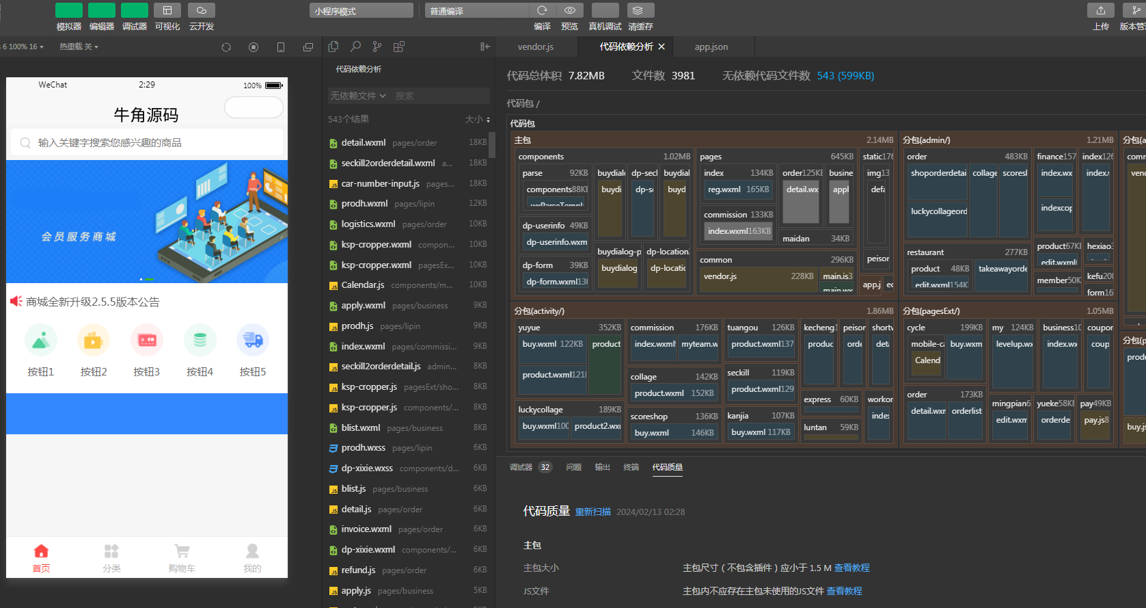The width and height of the screenshot is (1146, 608).
Task: Click the 543 (599KB) no-dependency files link
Action: tap(845, 76)
